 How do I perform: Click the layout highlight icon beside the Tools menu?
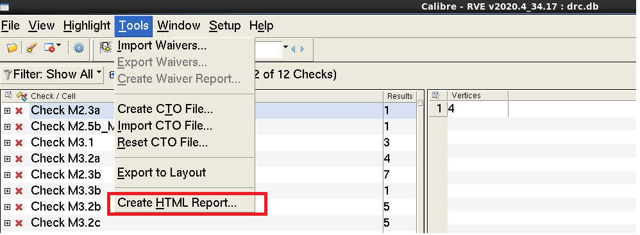(106, 48)
